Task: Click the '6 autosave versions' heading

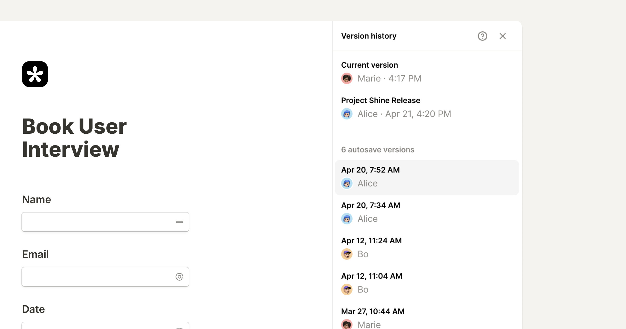Action: [378, 150]
